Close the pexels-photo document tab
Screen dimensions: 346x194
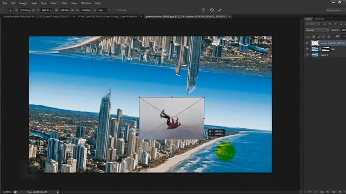[x=229, y=17]
